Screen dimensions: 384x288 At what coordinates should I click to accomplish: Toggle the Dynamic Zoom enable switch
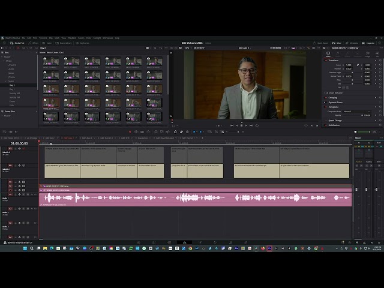[325, 103]
